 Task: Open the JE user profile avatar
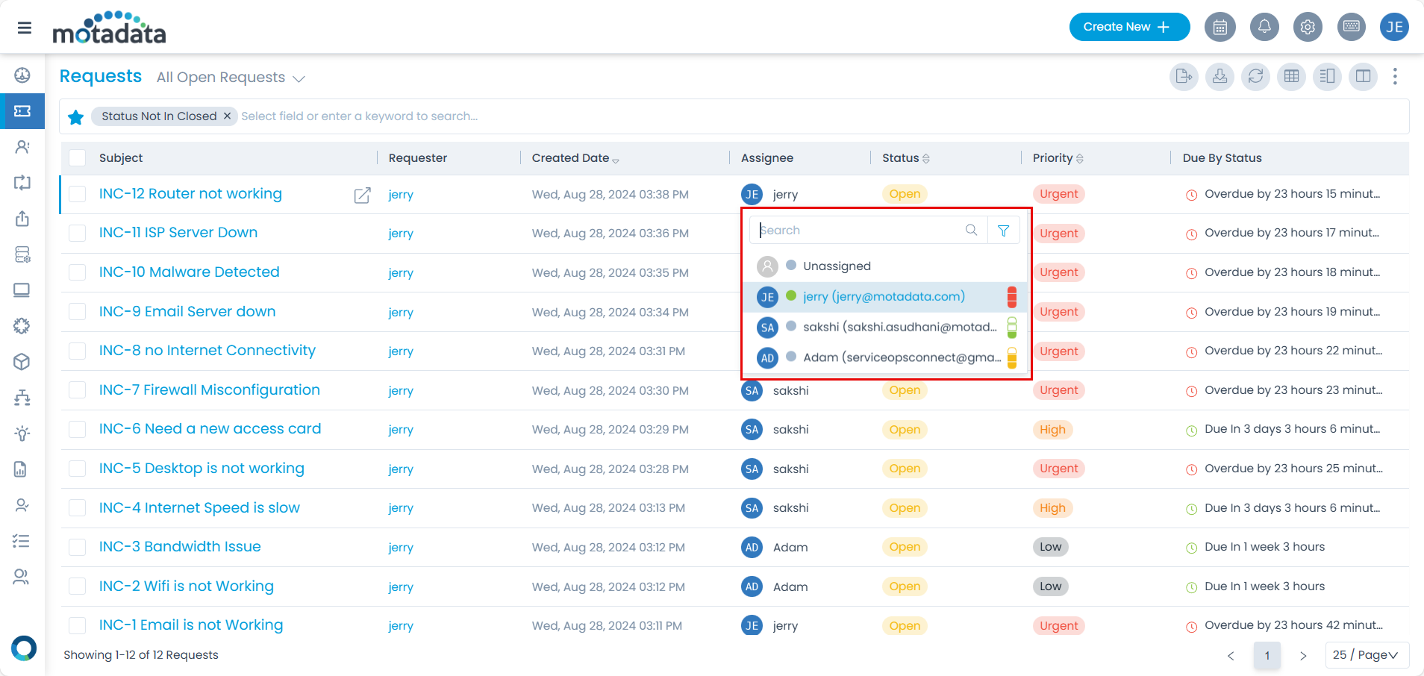[x=1394, y=27]
